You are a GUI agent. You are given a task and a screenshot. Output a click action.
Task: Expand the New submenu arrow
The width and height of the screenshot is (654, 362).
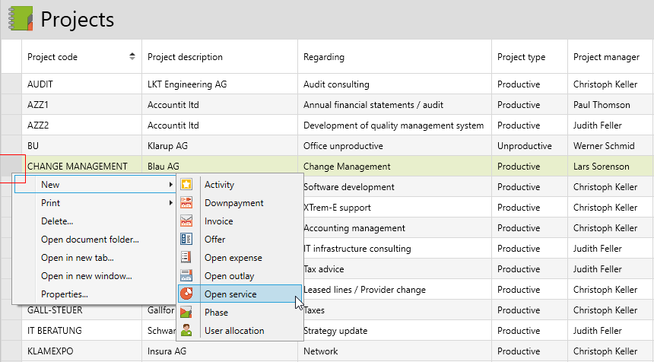click(x=170, y=185)
